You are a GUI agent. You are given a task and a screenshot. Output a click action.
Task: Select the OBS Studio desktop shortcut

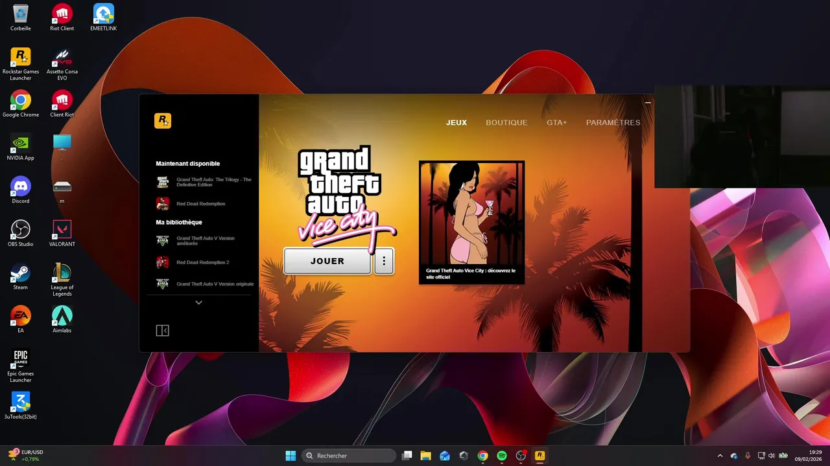click(21, 233)
